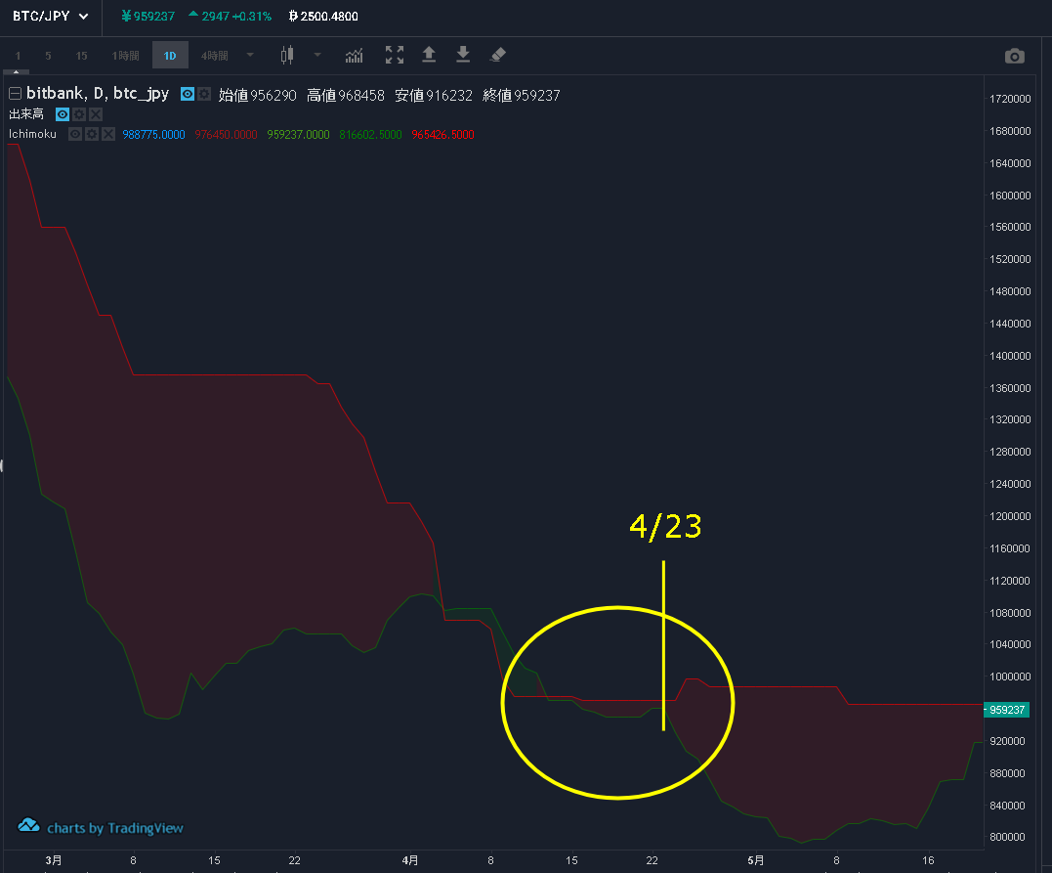Select the 4時間 timeframe
This screenshot has width=1052, height=873.
pos(214,56)
